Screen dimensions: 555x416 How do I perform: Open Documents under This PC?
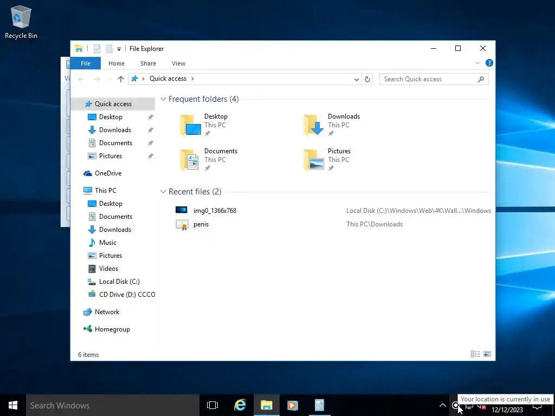115,217
